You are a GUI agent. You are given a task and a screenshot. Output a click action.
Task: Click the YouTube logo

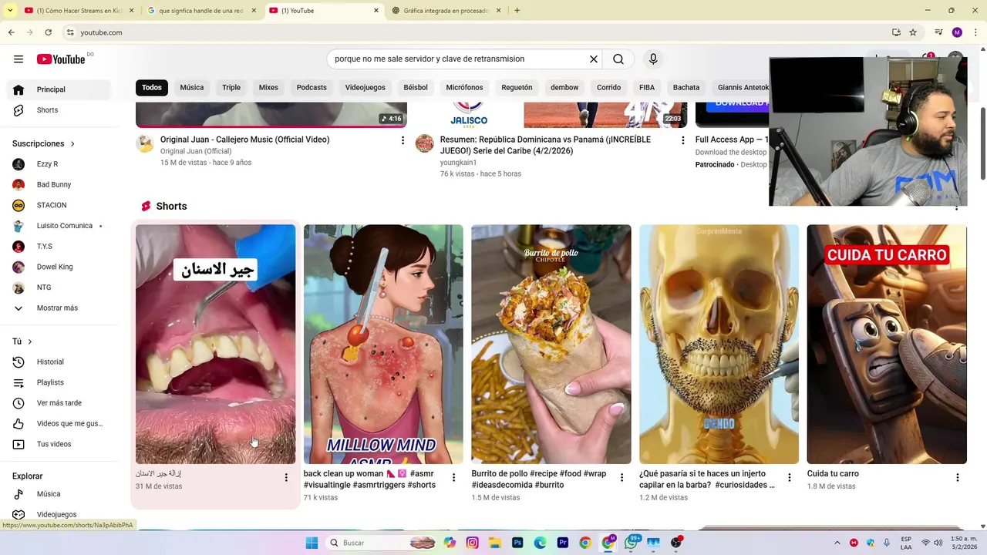(x=61, y=59)
